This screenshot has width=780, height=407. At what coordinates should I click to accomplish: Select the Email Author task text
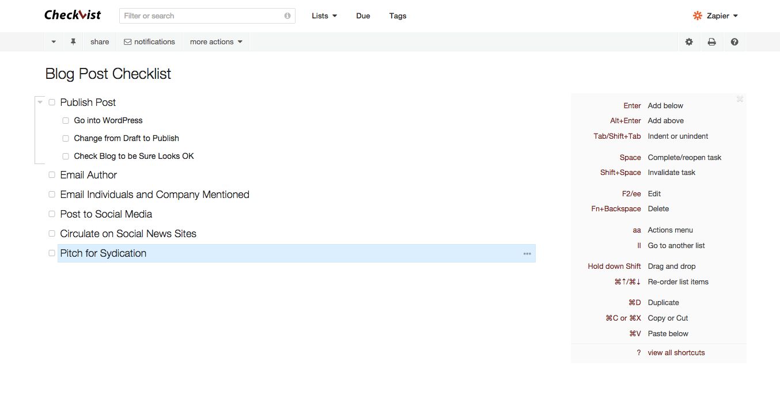(89, 175)
